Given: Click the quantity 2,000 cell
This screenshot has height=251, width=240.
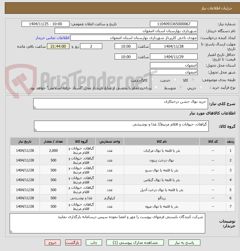Looking at the screenshot, I should point(53,151).
